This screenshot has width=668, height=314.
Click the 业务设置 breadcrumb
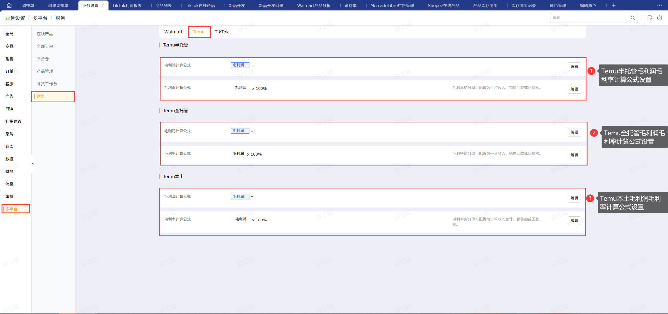[15, 18]
